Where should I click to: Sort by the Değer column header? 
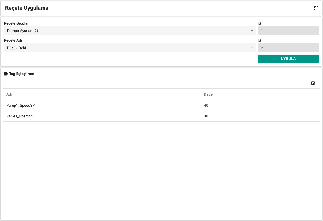pyautogui.click(x=209, y=94)
